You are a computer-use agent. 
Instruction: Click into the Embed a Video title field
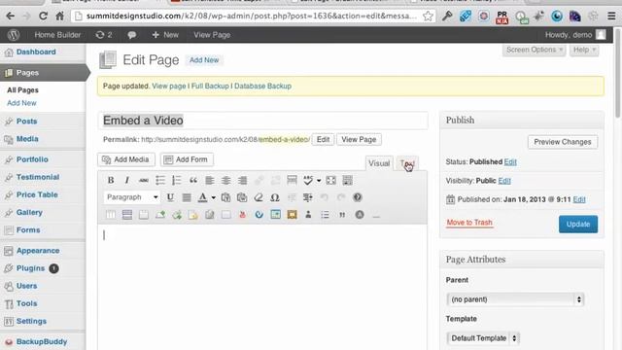(x=262, y=121)
